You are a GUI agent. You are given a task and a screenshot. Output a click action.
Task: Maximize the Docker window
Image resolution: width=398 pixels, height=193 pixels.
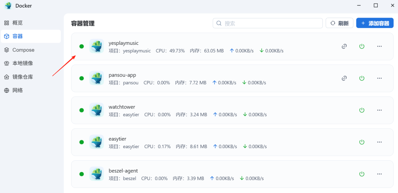pos(376,6)
